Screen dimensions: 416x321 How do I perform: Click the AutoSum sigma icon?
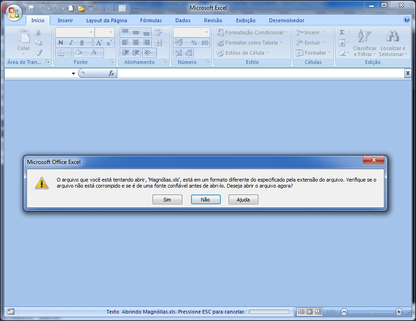[342, 32]
